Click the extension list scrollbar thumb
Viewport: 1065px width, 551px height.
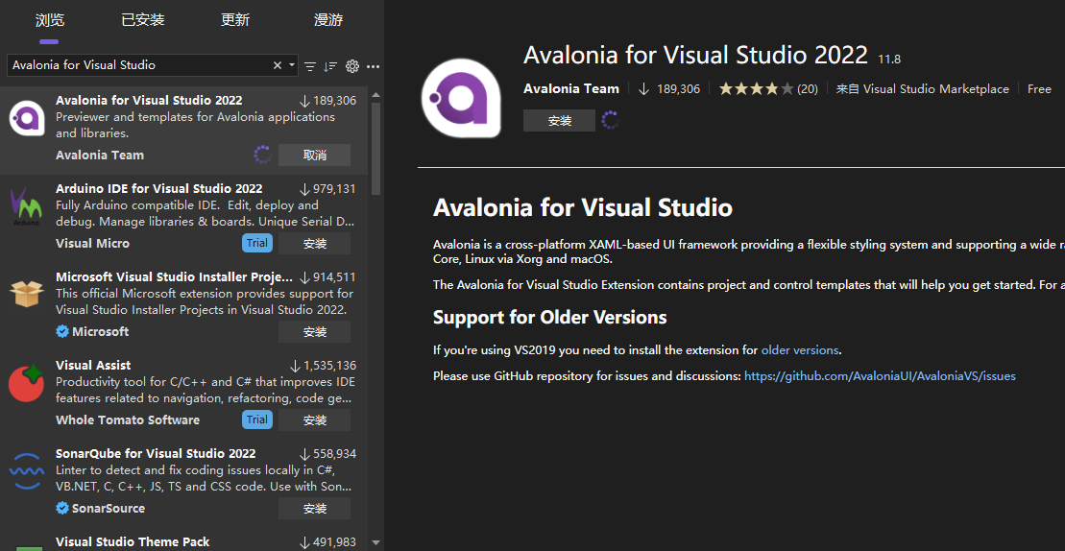click(x=375, y=150)
